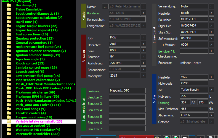
Task: Expand the Art Turbo-Benzin arrow button
Action: [211, 90]
